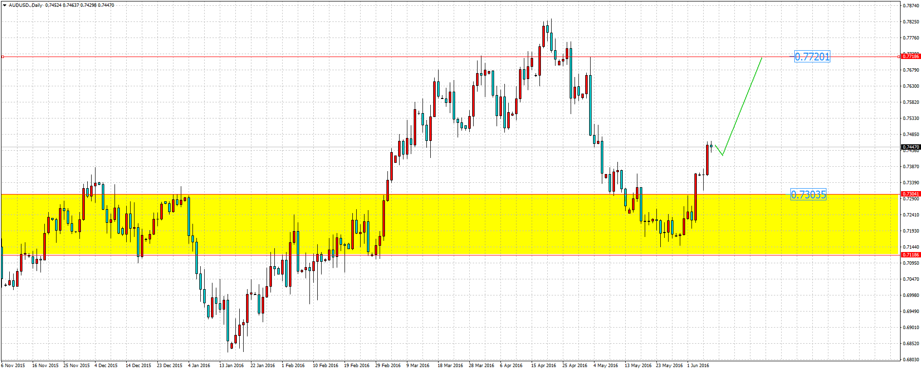This screenshot has width=921, height=371.
Task: Select the 0.73035 text label
Action: [x=808, y=195]
